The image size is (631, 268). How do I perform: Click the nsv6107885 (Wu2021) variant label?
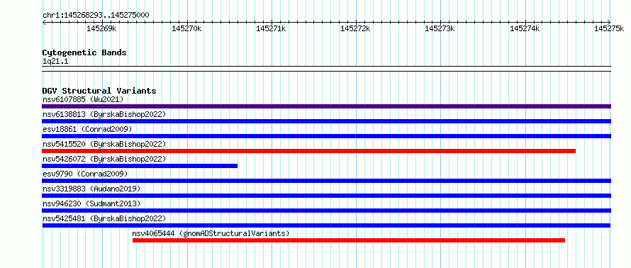click(x=83, y=99)
